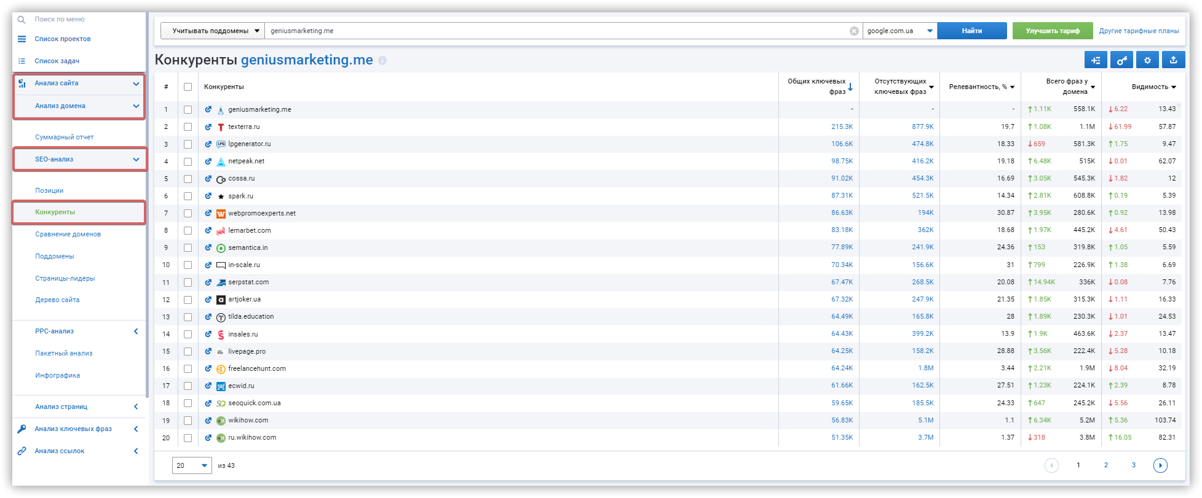Click the info icon next to geniusmarketing.me title
This screenshot has height=498, width=1202.
[x=382, y=61]
